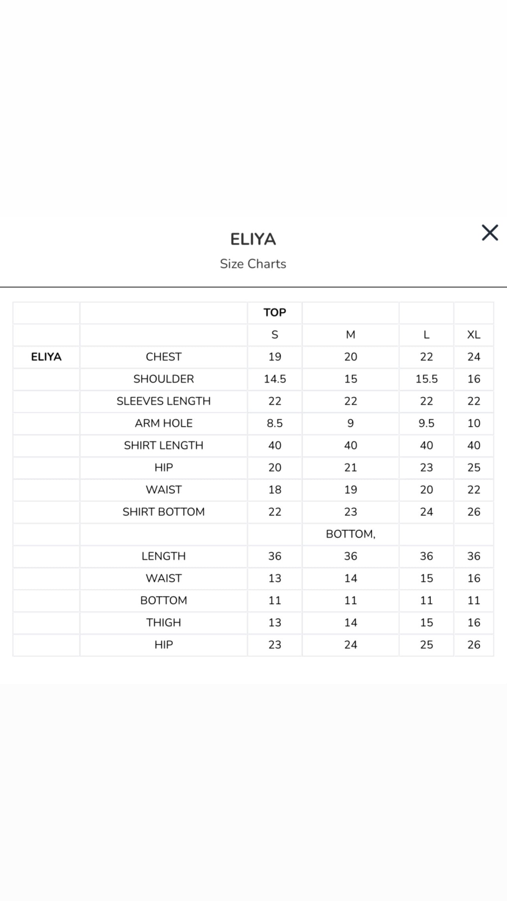The width and height of the screenshot is (507, 901).
Task: Click the SLEEVES LENGTH row label
Action: click(x=163, y=401)
